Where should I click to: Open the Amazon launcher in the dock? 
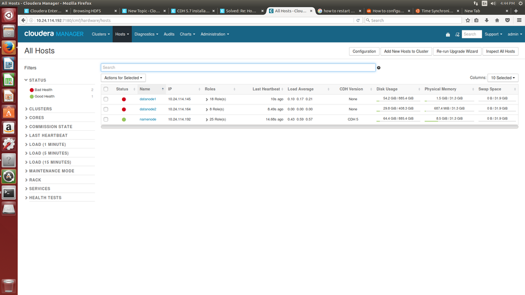(9, 128)
